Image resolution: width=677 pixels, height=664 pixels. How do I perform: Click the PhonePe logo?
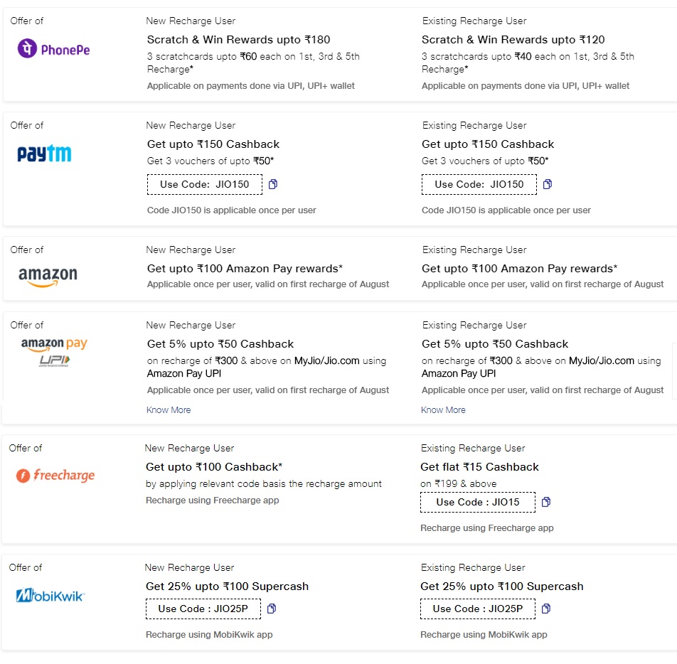coord(54,50)
